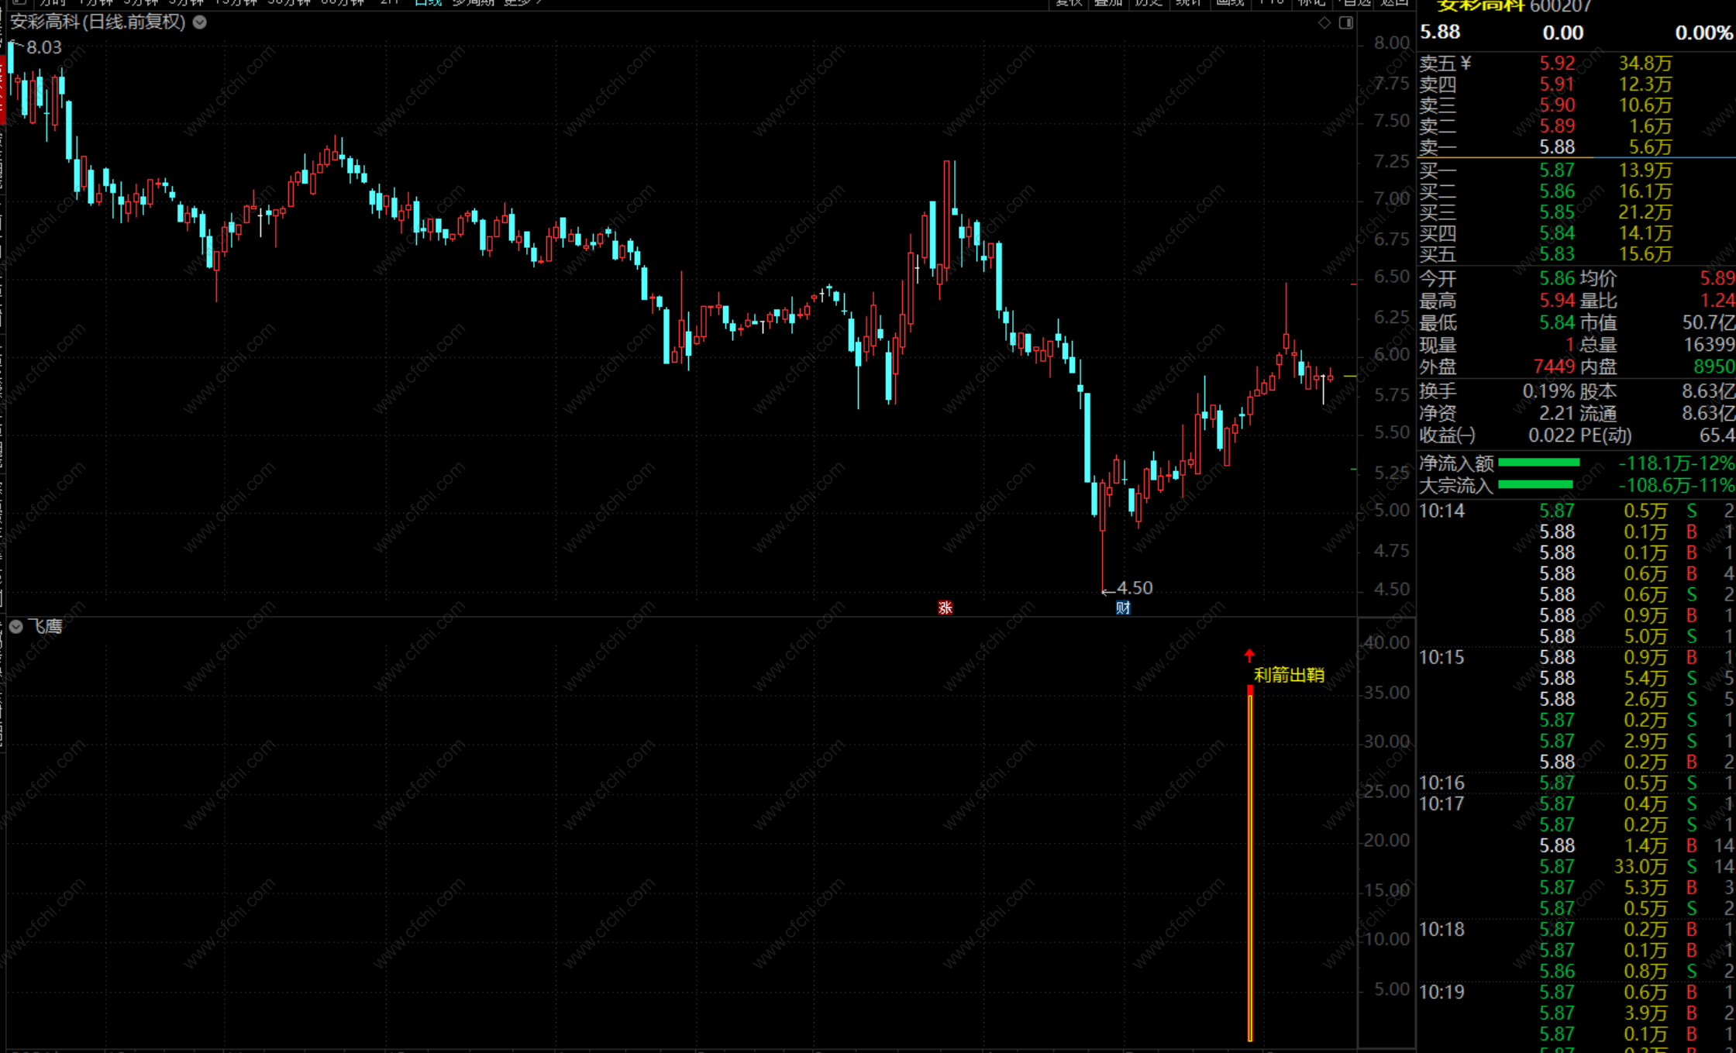Image resolution: width=1736 pixels, height=1053 pixels.
Task: Open the 更多 periods expander
Action: 522,2
